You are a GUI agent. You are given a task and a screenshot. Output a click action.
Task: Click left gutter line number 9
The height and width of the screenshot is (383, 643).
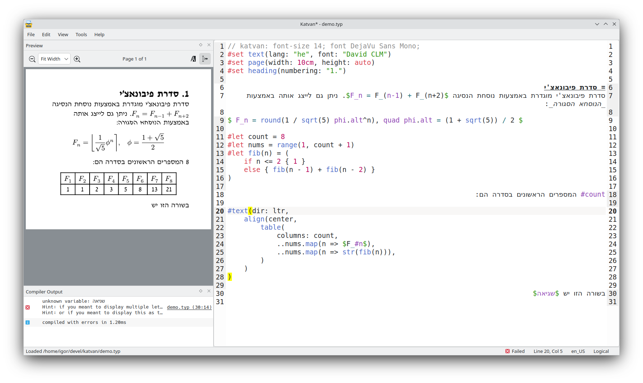pos(222,120)
